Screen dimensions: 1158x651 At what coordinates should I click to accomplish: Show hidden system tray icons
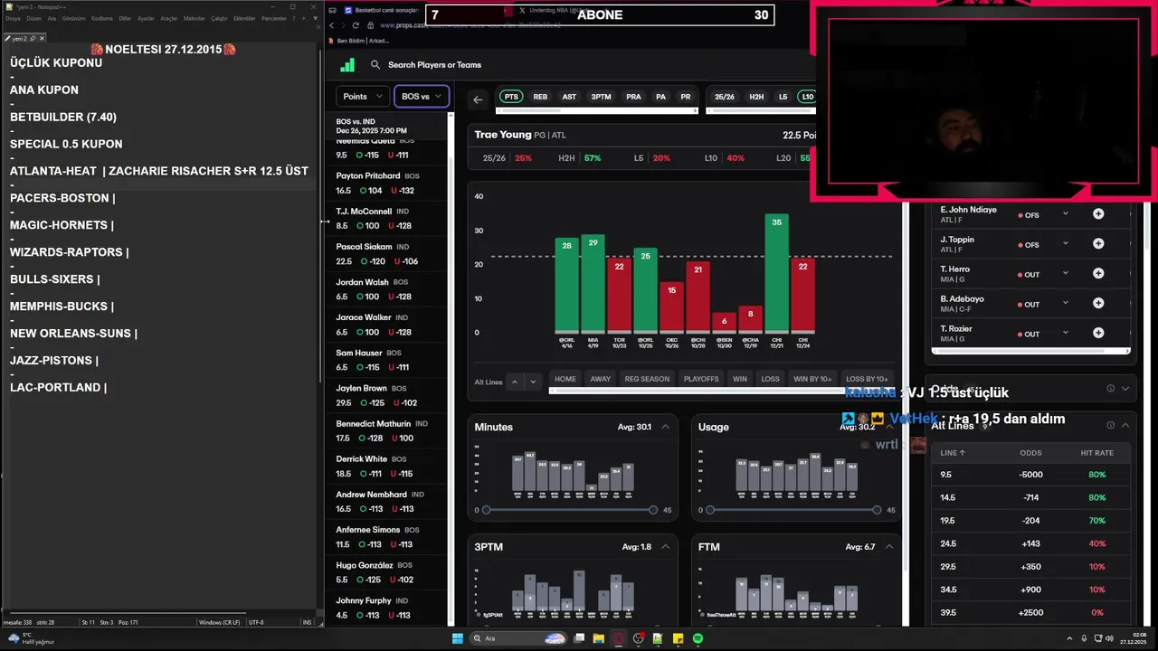(1070, 638)
